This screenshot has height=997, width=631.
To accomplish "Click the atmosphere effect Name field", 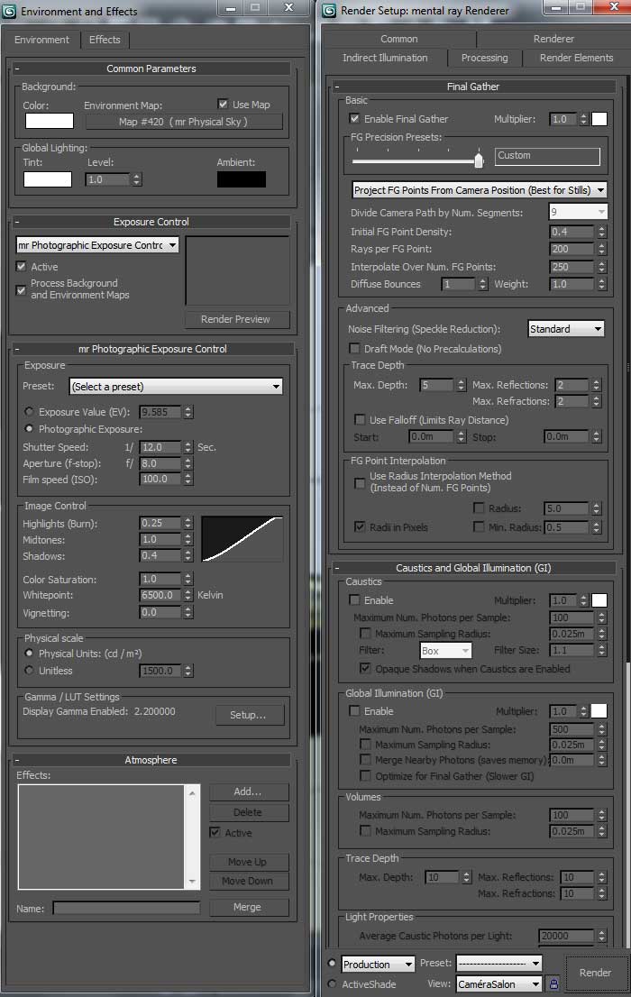I will (126, 908).
